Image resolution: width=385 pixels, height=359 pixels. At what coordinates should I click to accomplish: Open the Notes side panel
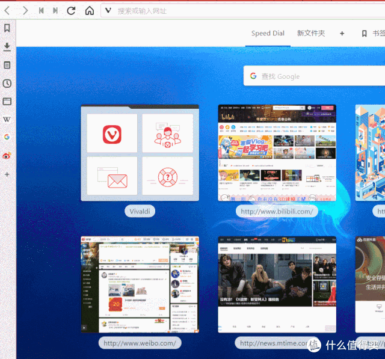7,65
